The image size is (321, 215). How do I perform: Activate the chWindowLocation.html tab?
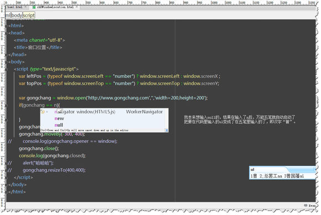pyautogui.click(x=55, y=7)
